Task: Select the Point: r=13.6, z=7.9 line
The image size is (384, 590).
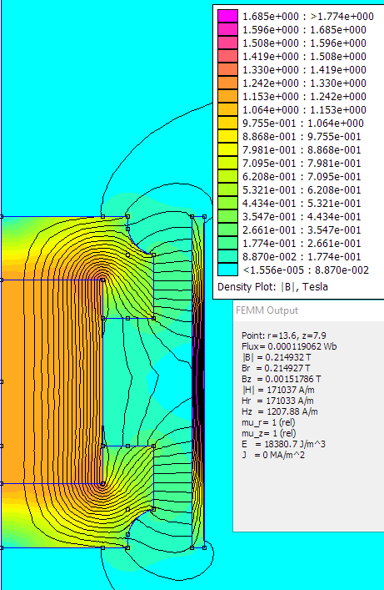Action: [x=284, y=335]
